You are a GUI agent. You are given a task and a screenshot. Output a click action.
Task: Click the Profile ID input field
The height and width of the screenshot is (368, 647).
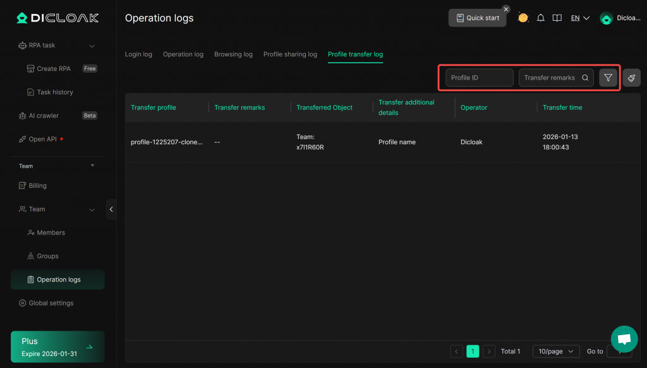(x=479, y=78)
